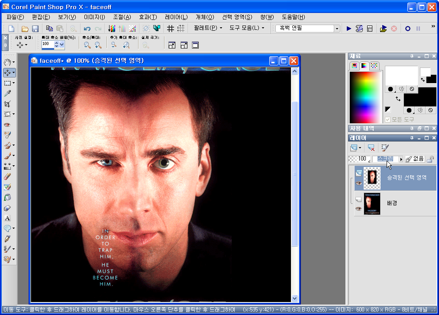Set materials to black and white
Viewport: 439px width, 315px height.
[388, 109]
